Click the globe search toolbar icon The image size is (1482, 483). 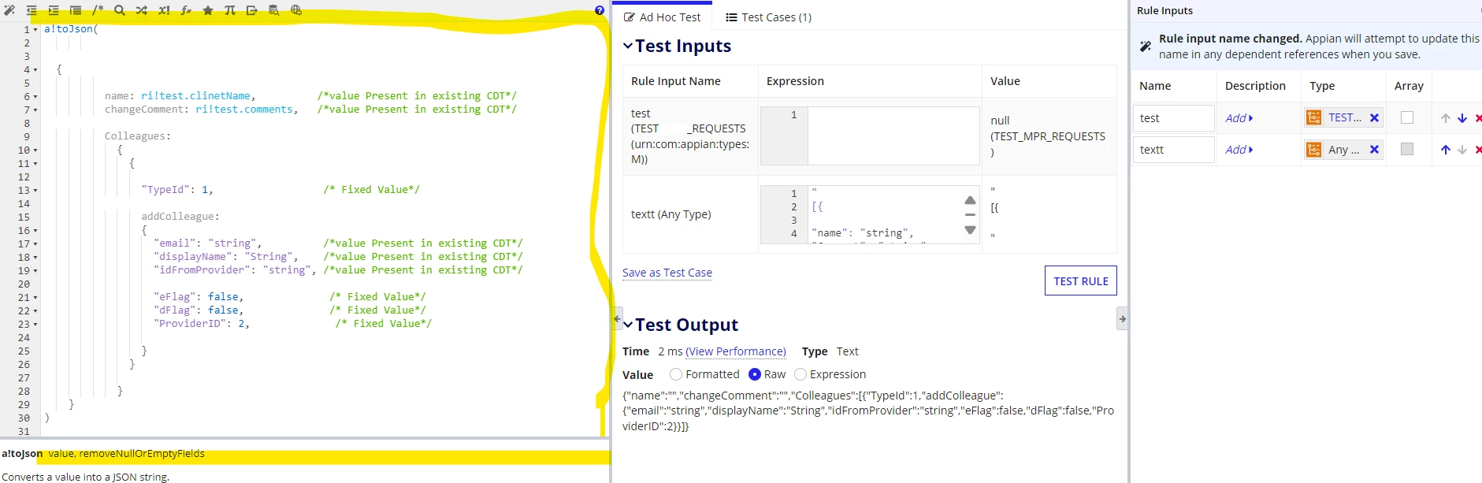click(296, 10)
